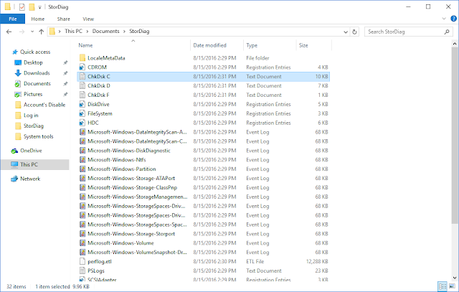Click the 12,288 KB size of perflog.etl

(x=317, y=262)
